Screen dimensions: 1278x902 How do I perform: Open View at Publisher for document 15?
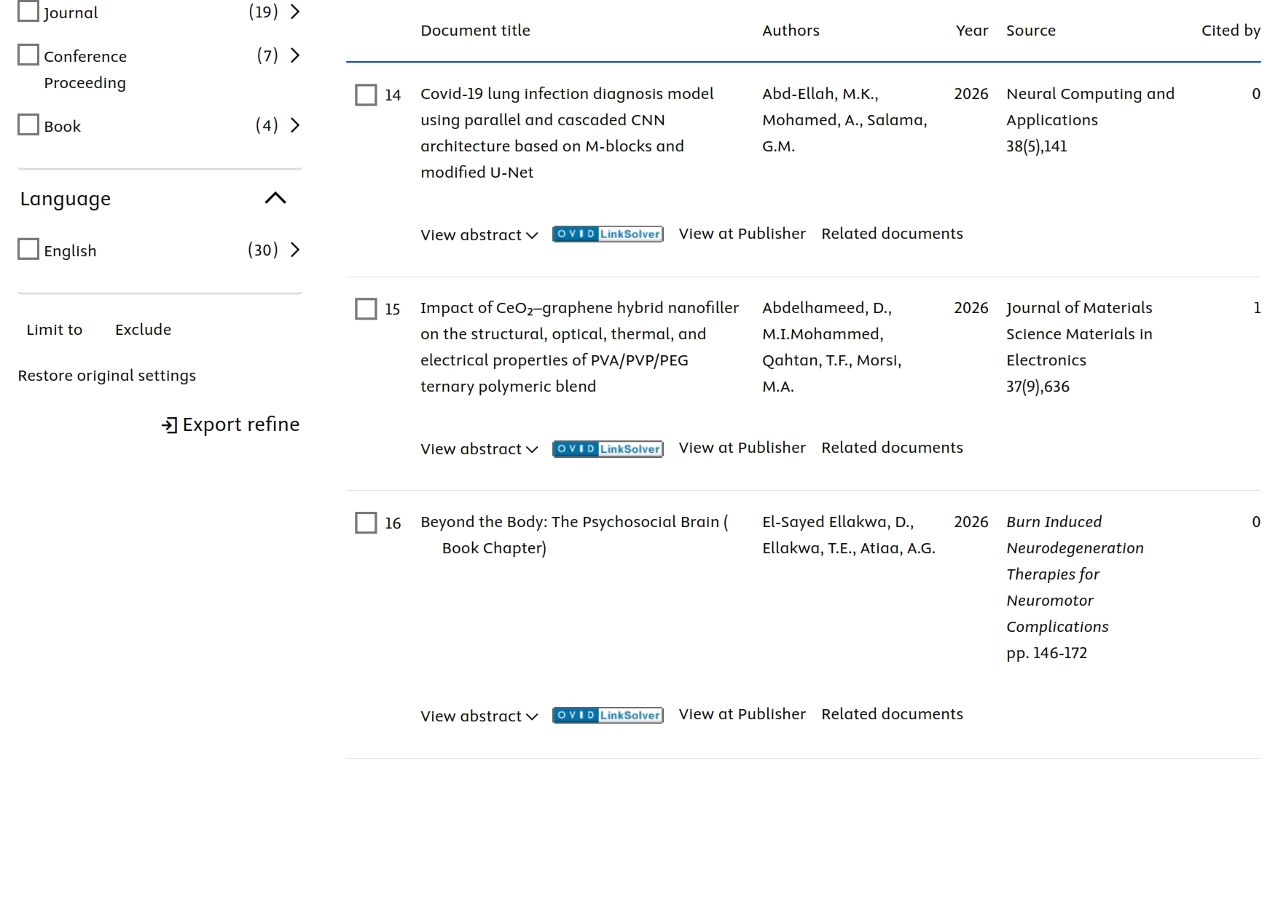tap(742, 448)
